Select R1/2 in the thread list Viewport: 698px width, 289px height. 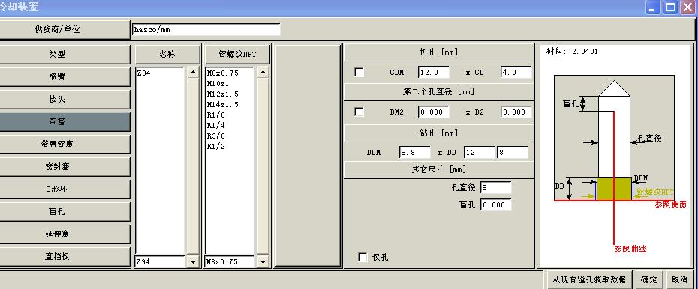coord(216,147)
